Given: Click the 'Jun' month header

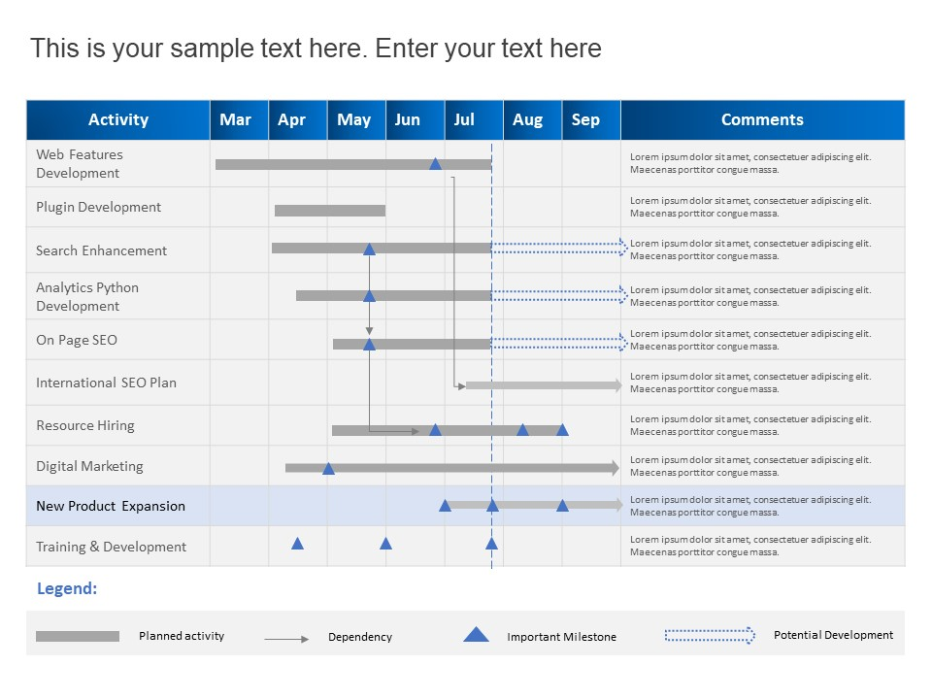Looking at the screenshot, I should (x=415, y=120).
